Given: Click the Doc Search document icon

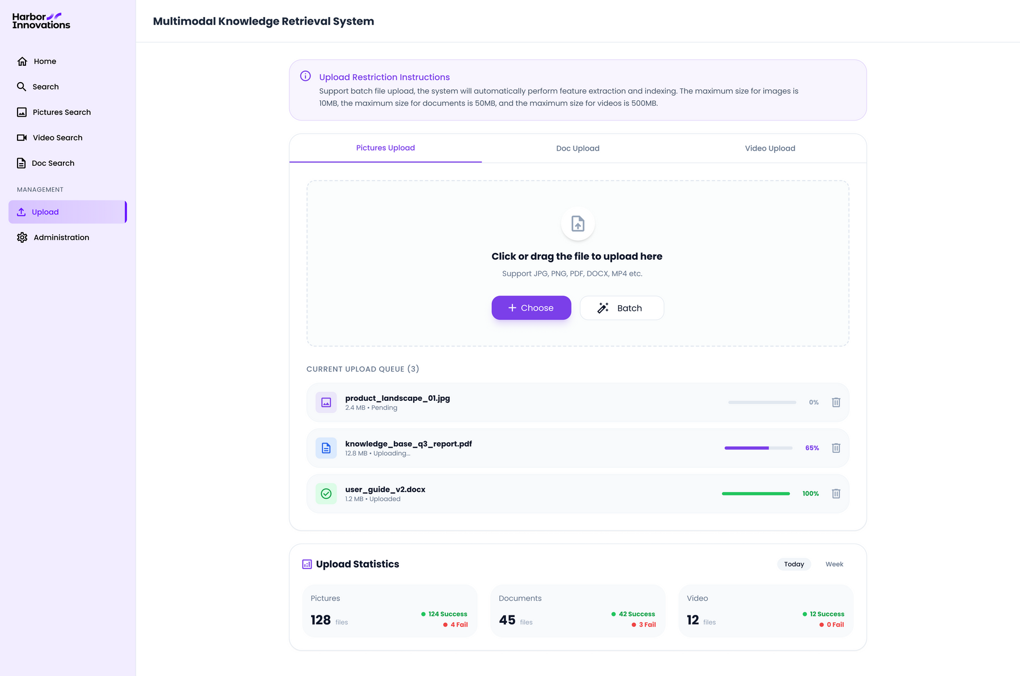Looking at the screenshot, I should 21,163.
